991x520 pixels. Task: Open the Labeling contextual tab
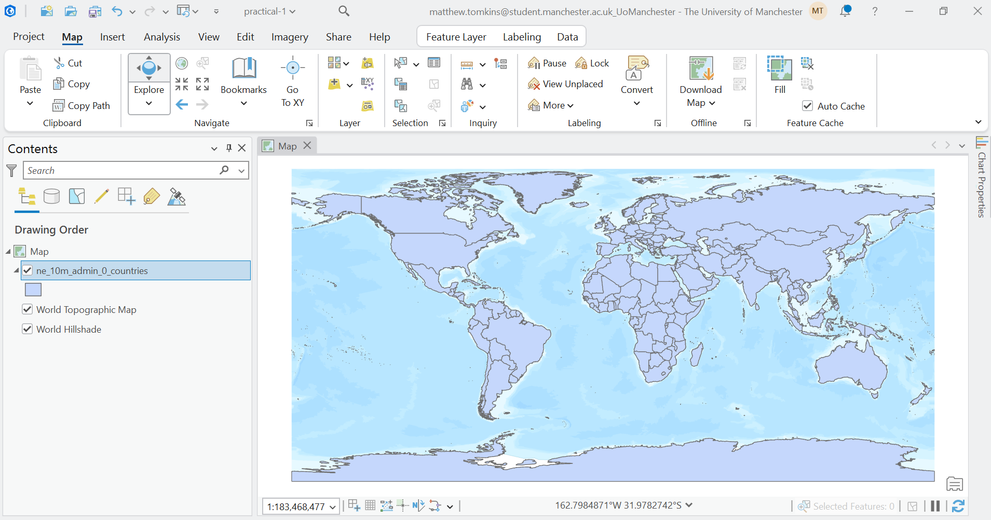[x=522, y=37]
